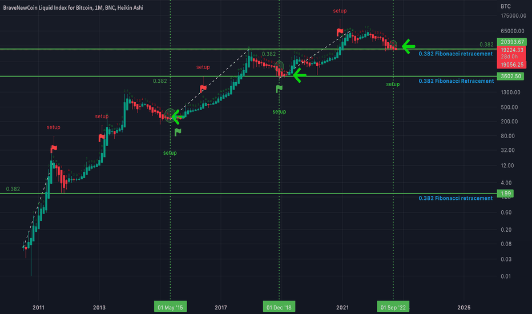Viewport: 532px width, 314px height.
Task: Click the red setup label near 2013
Action: tap(102, 116)
